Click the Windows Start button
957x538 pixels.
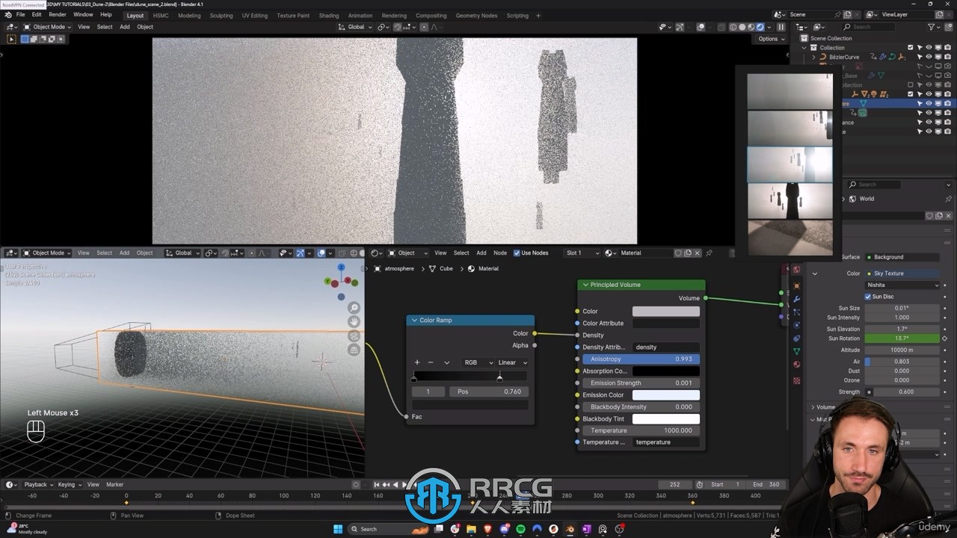point(338,529)
